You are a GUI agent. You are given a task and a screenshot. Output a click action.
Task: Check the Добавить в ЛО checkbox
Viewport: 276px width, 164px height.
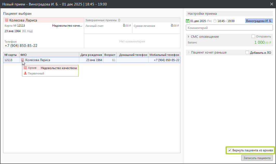tap(247, 53)
